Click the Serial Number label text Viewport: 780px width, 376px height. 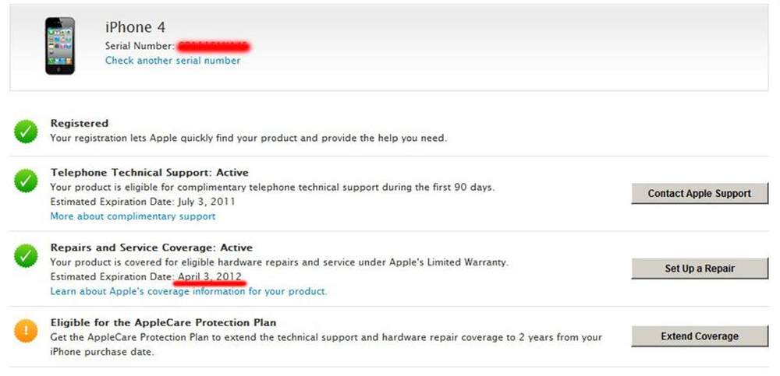(x=140, y=46)
